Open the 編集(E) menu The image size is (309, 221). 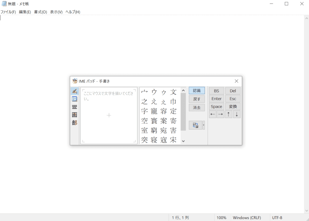[25, 12]
